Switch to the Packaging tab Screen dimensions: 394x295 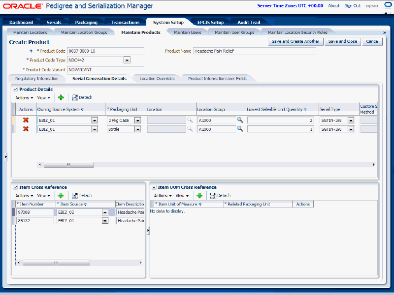click(86, 22)
